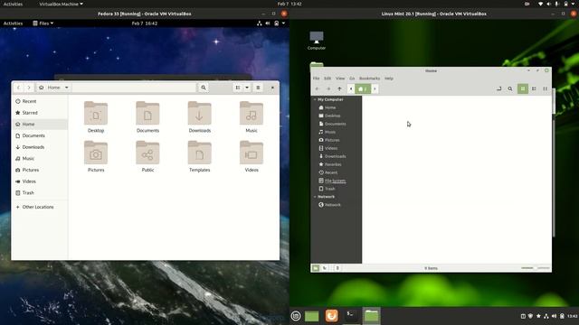Image resolution: width=579 pixels, height=325 pixels.
Task: Collapse Network section in Nemo
Action: (x=315, y=197)
